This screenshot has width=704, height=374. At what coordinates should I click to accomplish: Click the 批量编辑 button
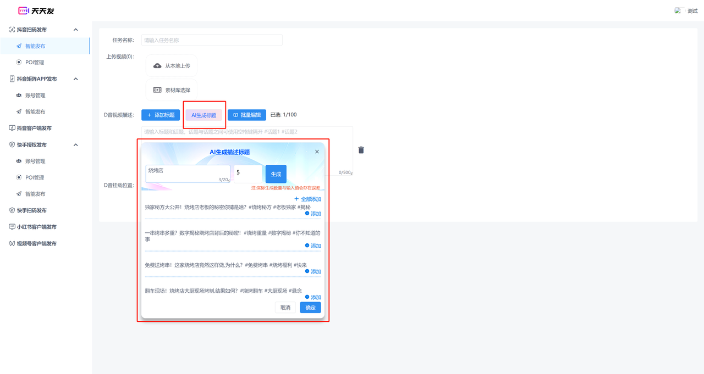[247, 115]
